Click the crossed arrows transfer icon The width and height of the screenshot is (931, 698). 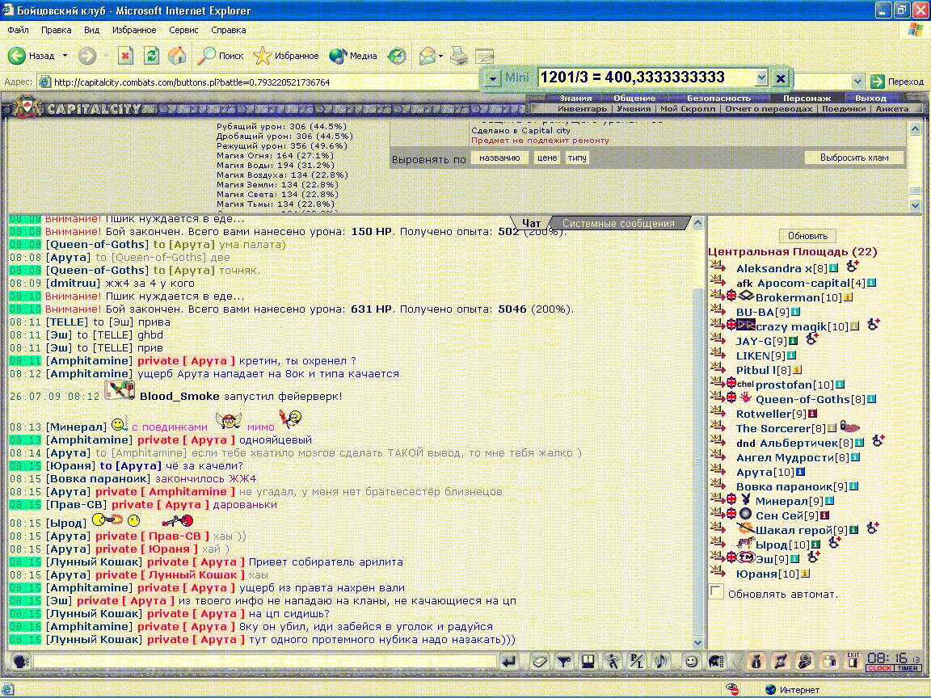click(x=780, y=661)
